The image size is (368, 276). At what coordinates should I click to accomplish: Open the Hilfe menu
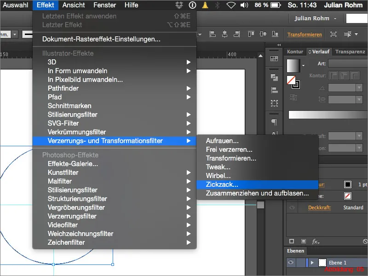click(131, 5)
